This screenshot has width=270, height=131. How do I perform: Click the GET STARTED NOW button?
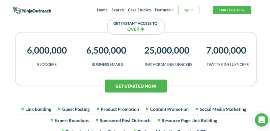click(136, 86)
